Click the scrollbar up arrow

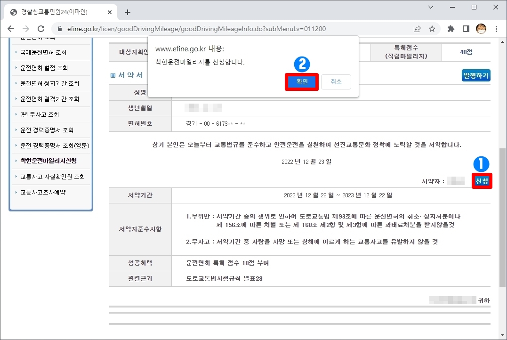click(x=502, y=41)
